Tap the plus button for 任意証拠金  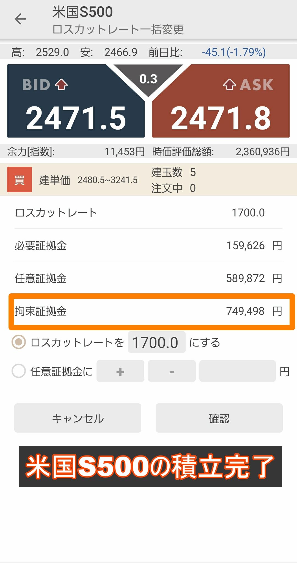pyautogui.click(x=120, y=371)
